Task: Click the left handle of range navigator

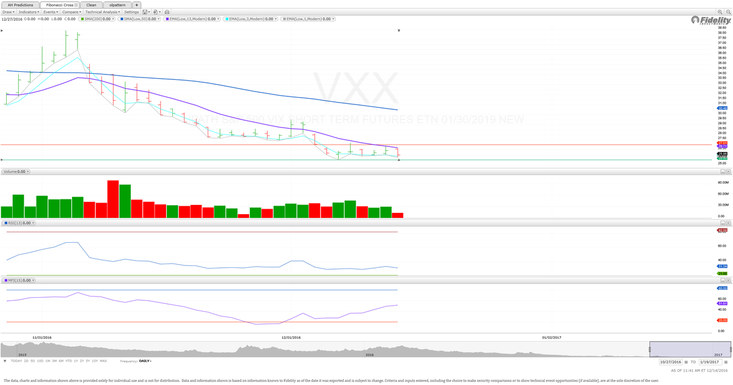Action: coord(649,350)
